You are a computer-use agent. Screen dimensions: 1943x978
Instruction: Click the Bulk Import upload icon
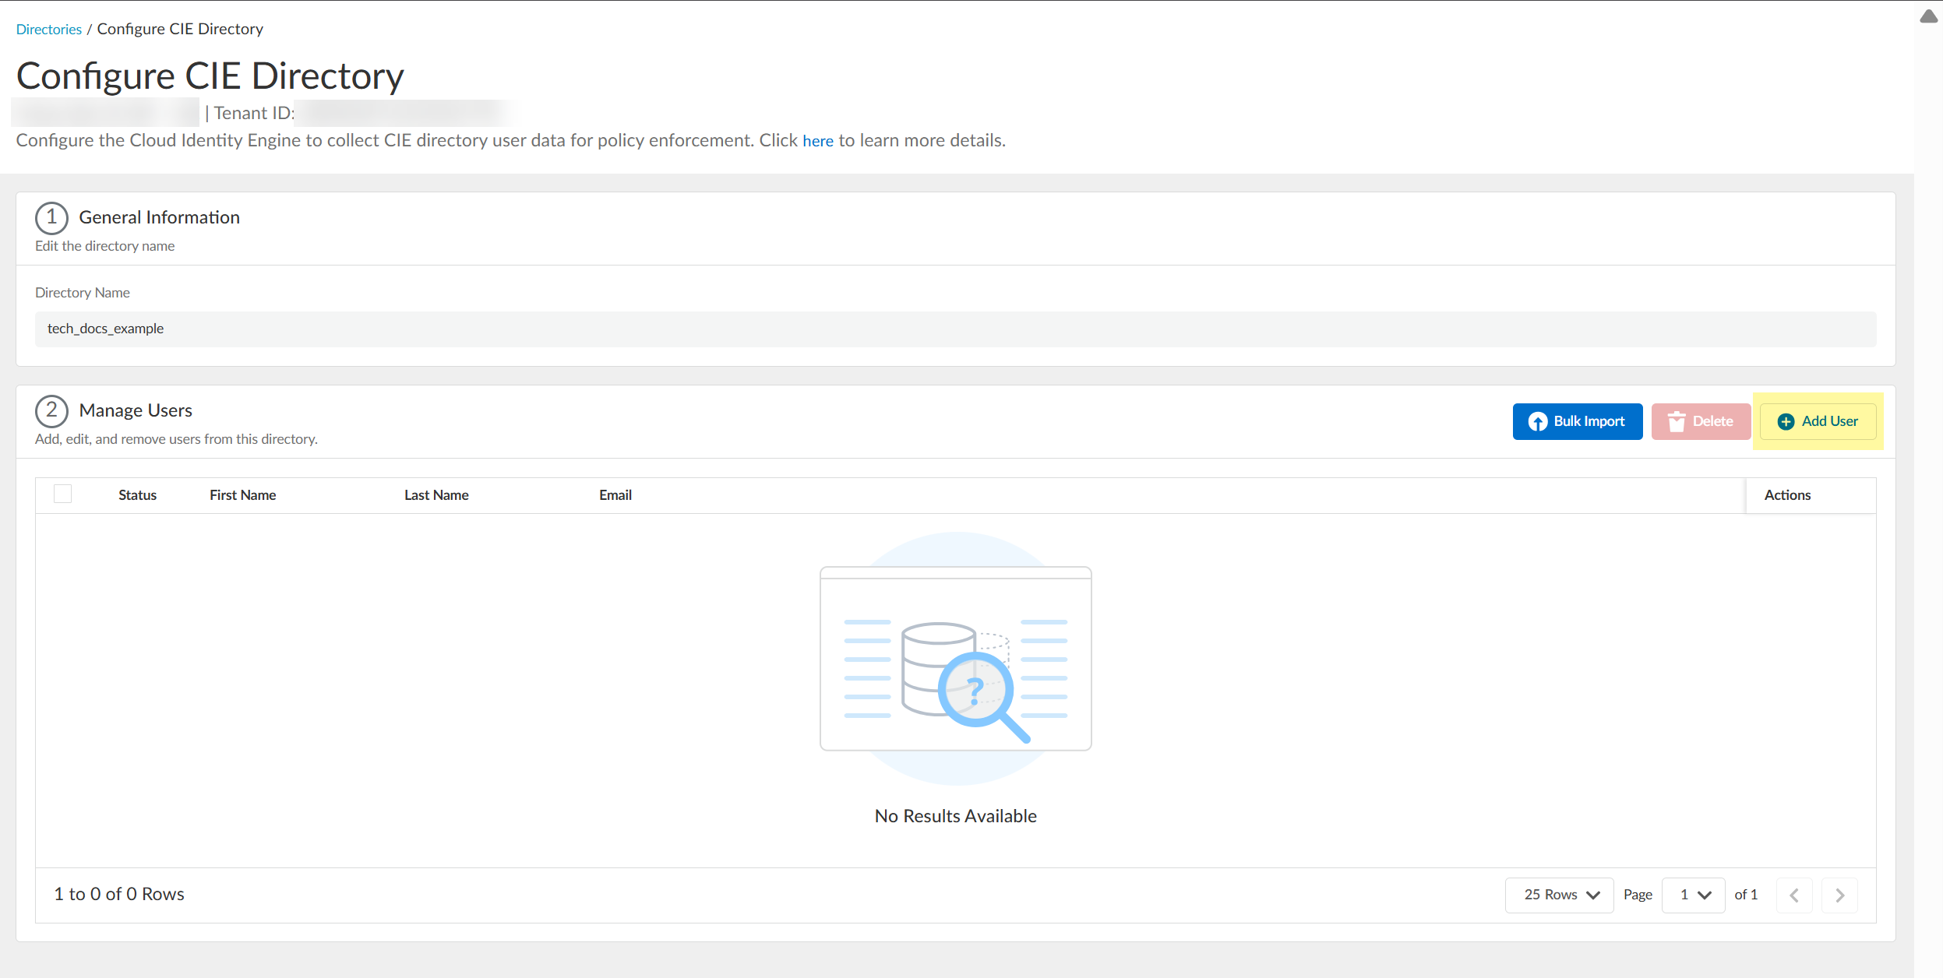(1537, 421)
